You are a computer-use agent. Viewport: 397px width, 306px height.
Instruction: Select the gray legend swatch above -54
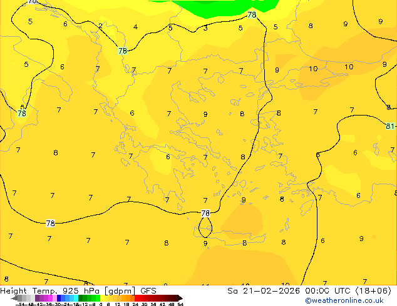click(20, 298)
